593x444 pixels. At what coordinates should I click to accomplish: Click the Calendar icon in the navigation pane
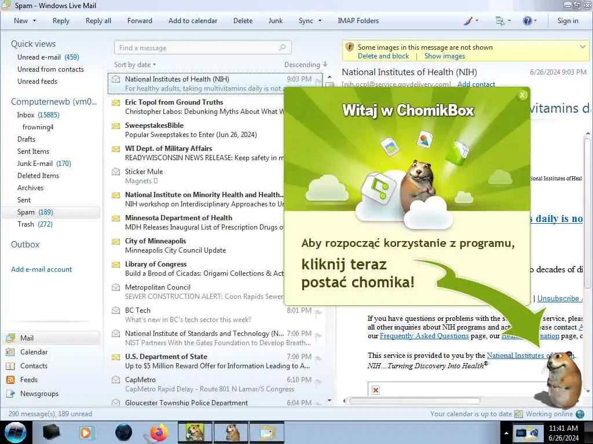click(x=10, y=352)
